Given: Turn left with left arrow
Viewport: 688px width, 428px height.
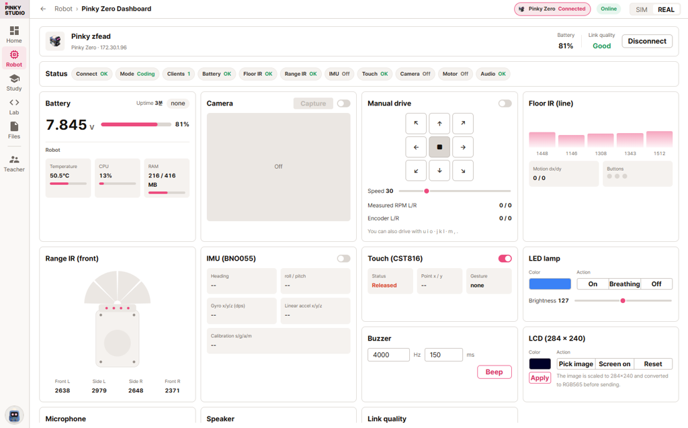Looking at the screenshot, I should click(x=416, y=147).
